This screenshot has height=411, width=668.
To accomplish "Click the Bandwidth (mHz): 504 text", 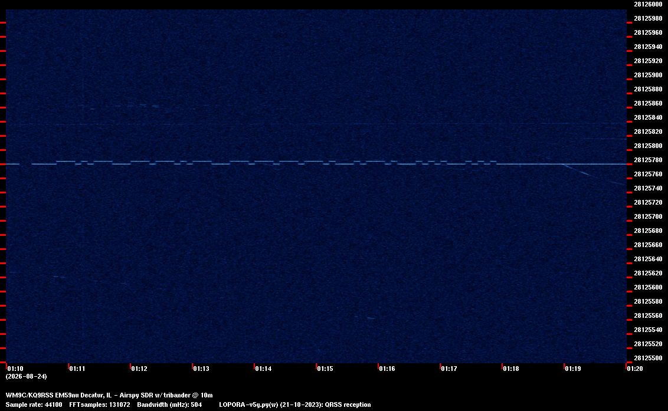I will [169, 405].
